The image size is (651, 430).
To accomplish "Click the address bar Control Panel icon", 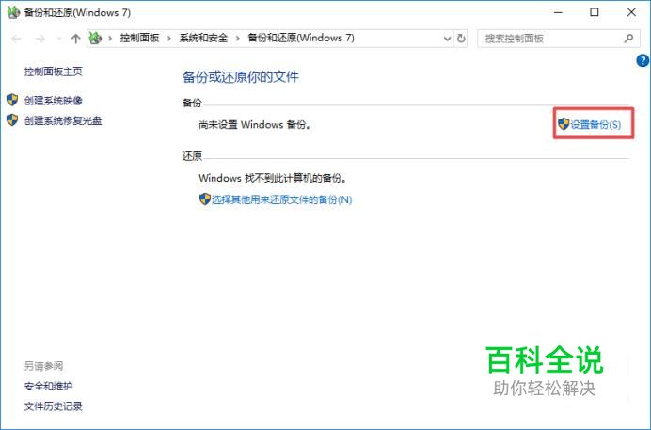I will (x=96, y=39).
